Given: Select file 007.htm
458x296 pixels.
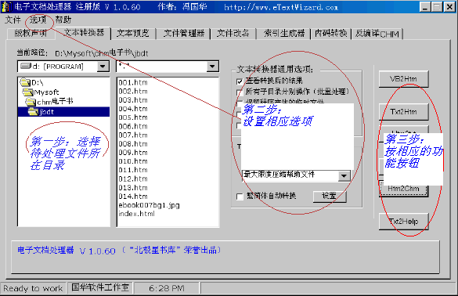Looking at the screenshot, I should click(x=133, y=135).
